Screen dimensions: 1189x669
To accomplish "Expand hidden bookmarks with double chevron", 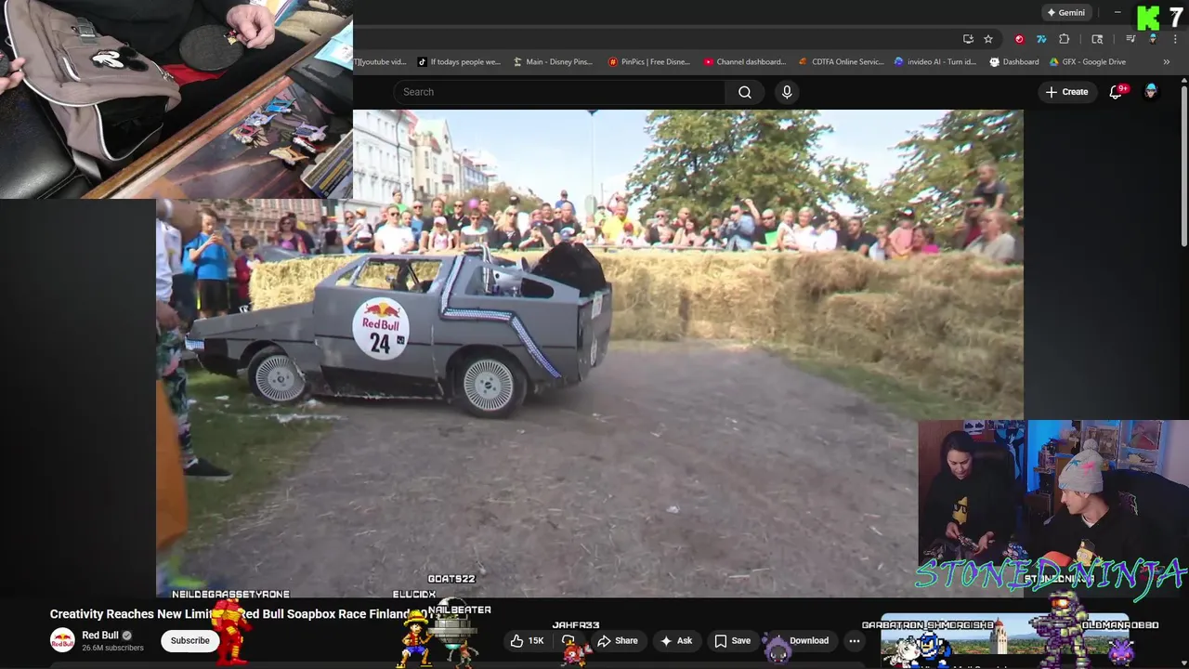I will [x=1167, y=62].
